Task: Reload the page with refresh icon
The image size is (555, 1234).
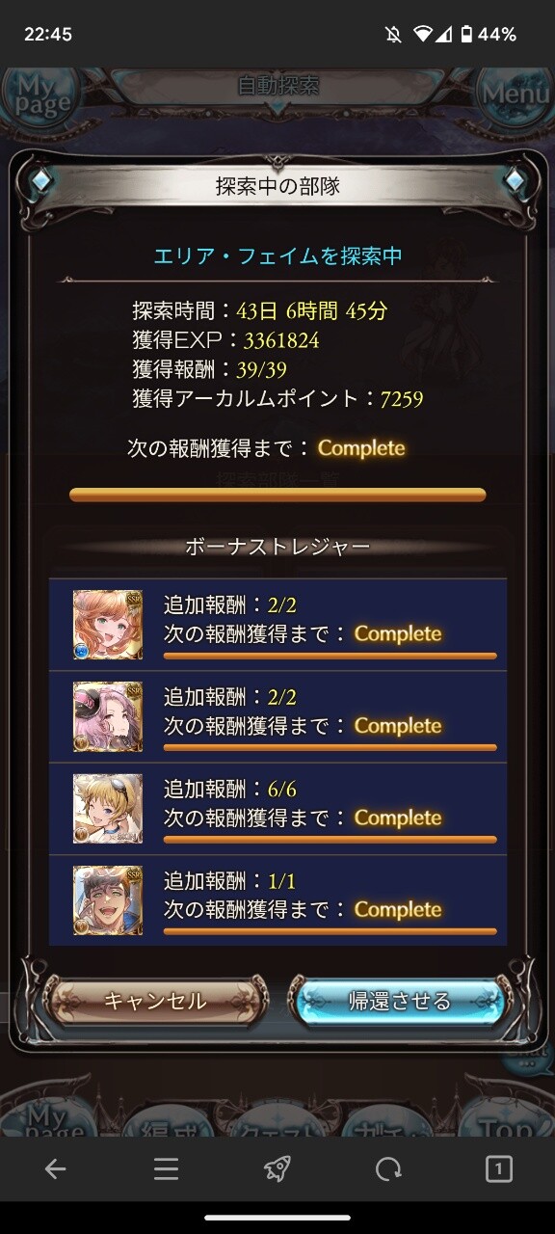Action: tap(388, 1169)
